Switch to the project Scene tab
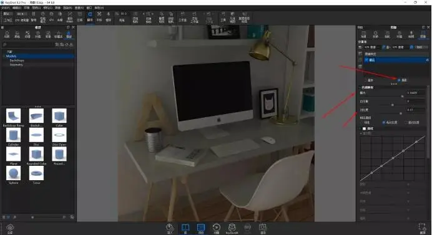 364,34
